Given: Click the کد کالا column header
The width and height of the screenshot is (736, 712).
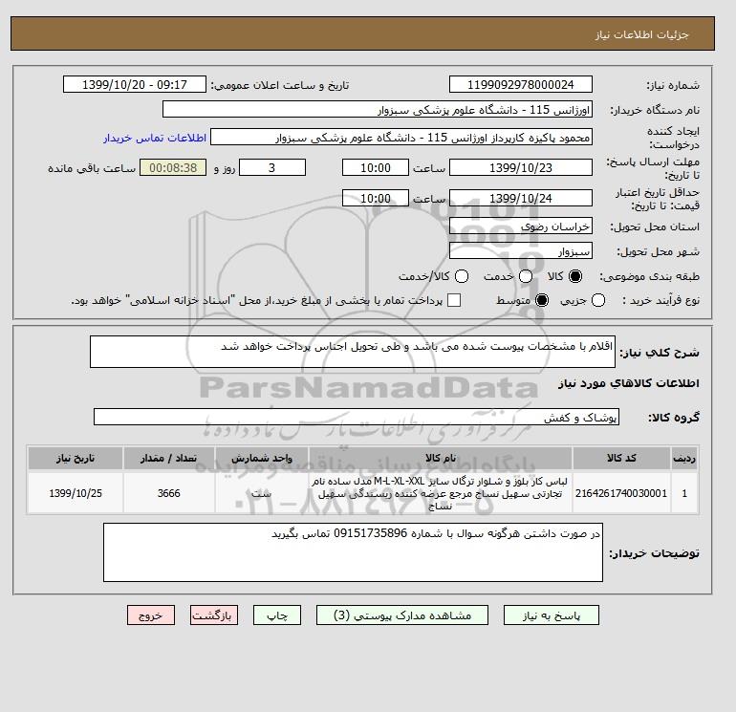Looking at the screenshot, I should (621, 458).
